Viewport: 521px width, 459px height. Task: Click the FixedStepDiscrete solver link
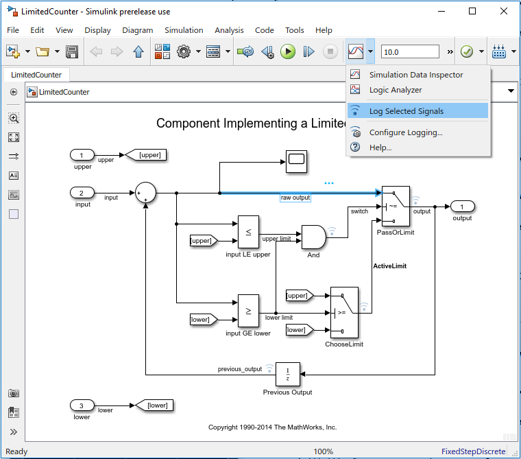click(x=474, y=451)
